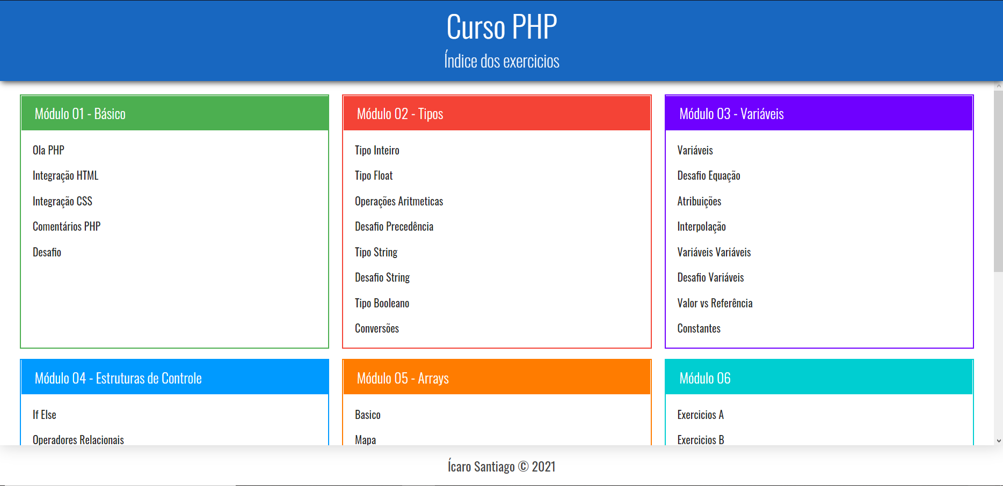The width and height of the screenshot is (1003, 486).
Task: Click the scrollbar down arrow
Action: tap(998, 441)
